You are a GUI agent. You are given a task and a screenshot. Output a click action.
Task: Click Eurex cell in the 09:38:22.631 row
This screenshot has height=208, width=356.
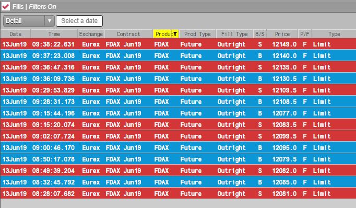coord(91,44)
